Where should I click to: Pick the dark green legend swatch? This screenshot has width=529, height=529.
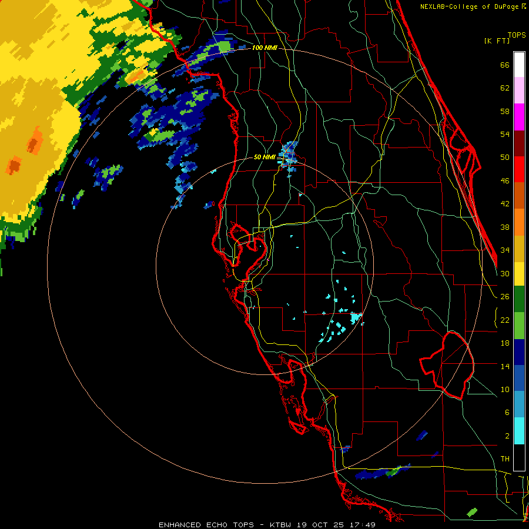(x=519, y=299)
